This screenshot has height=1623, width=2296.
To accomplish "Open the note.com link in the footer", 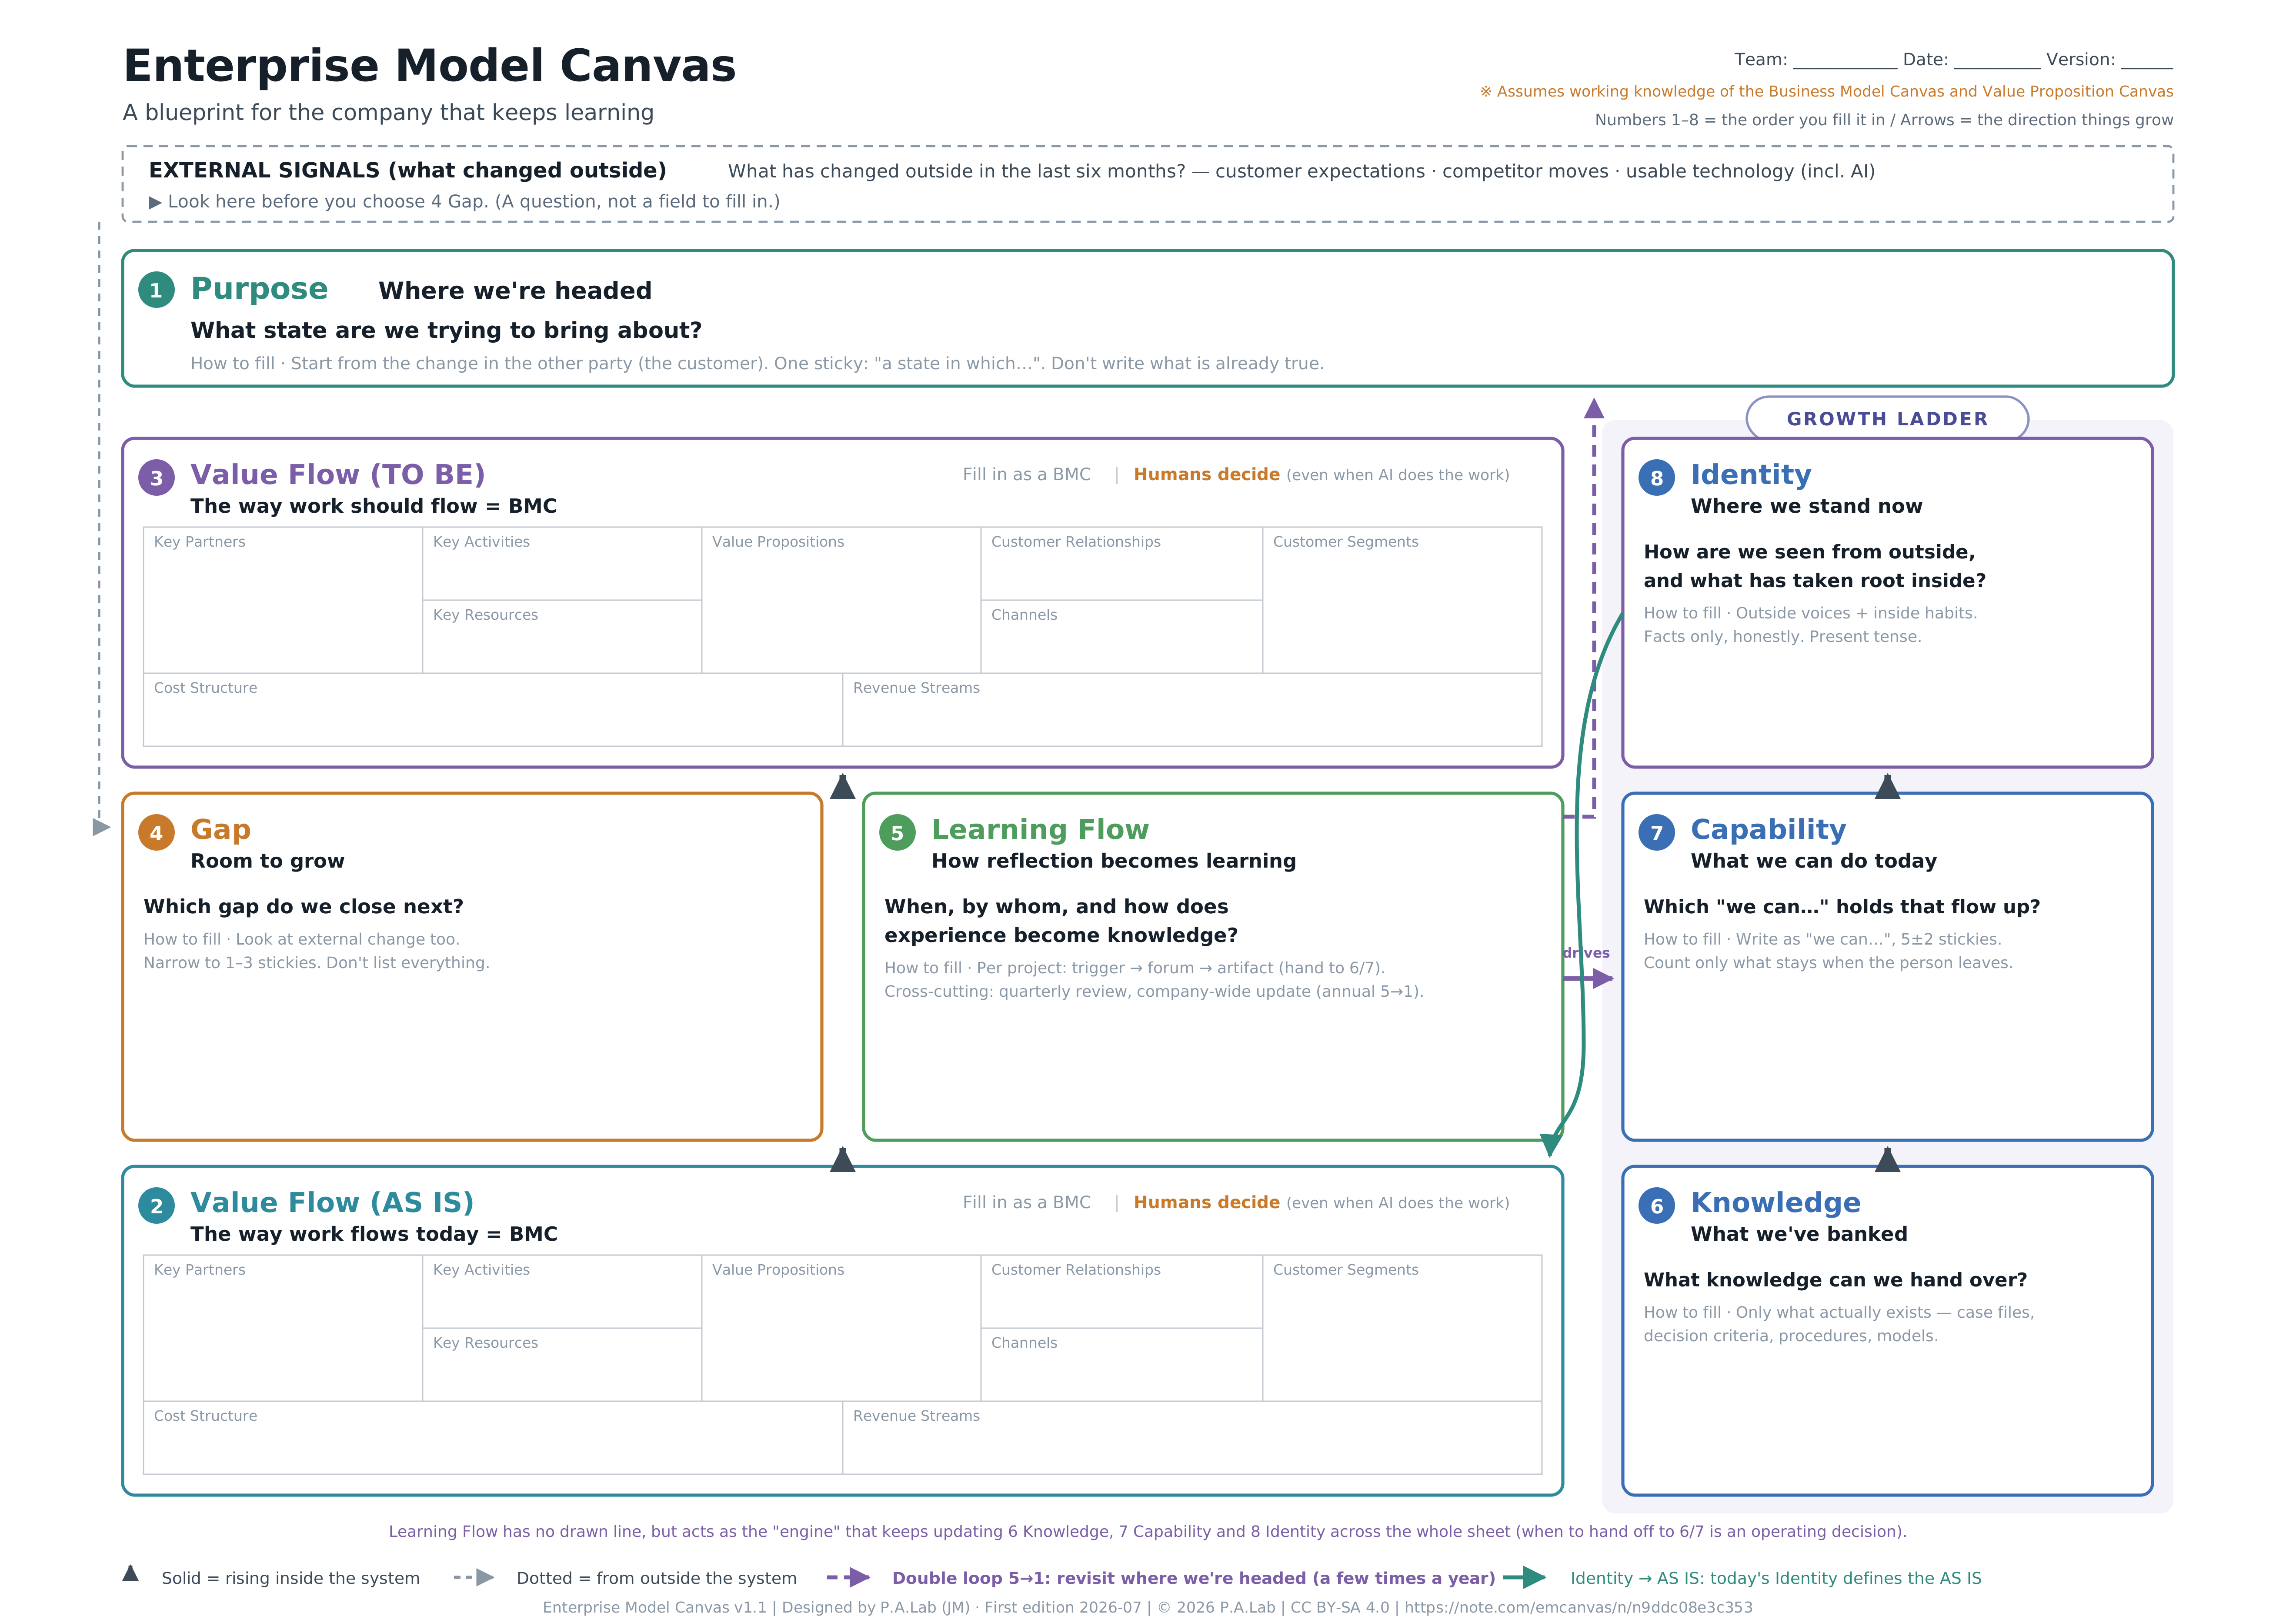I will pyautogui.click(x=1578, y=1608).
